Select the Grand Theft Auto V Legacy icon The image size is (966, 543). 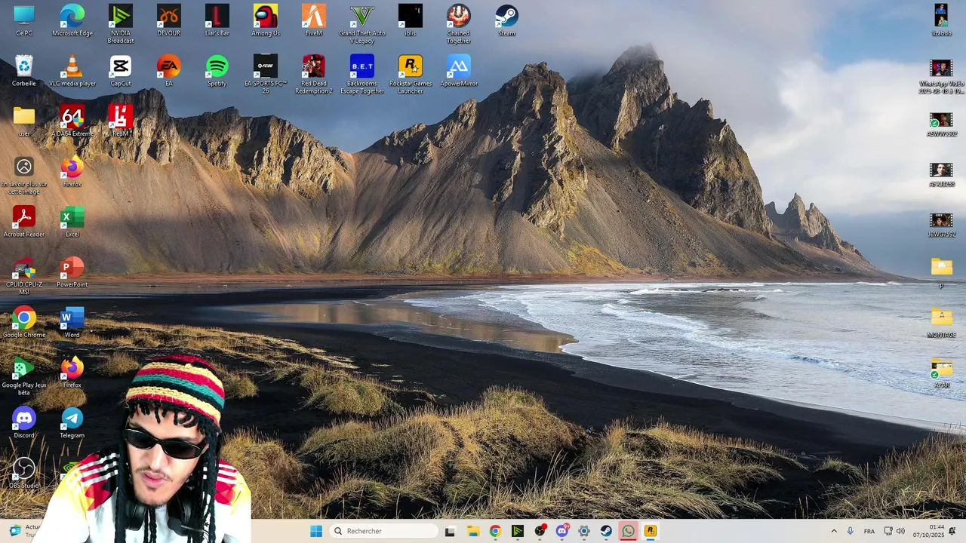362,24
